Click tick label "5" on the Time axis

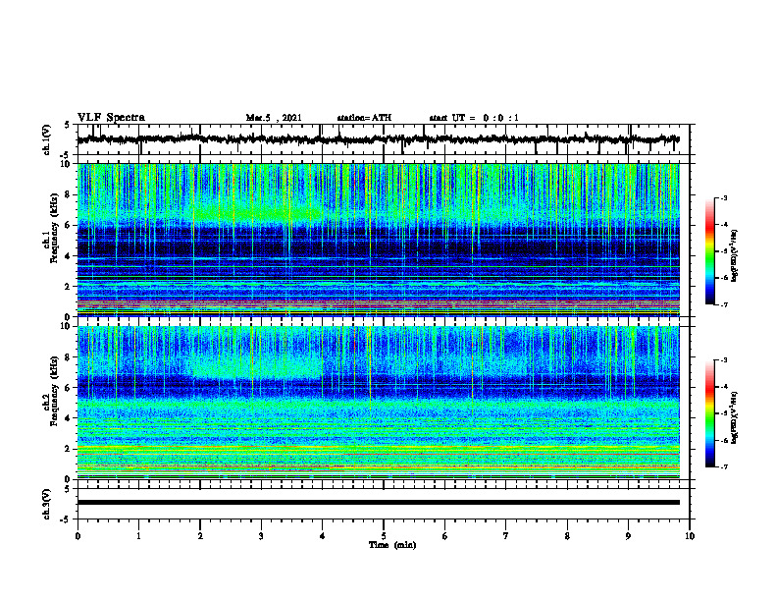(384, 536)
